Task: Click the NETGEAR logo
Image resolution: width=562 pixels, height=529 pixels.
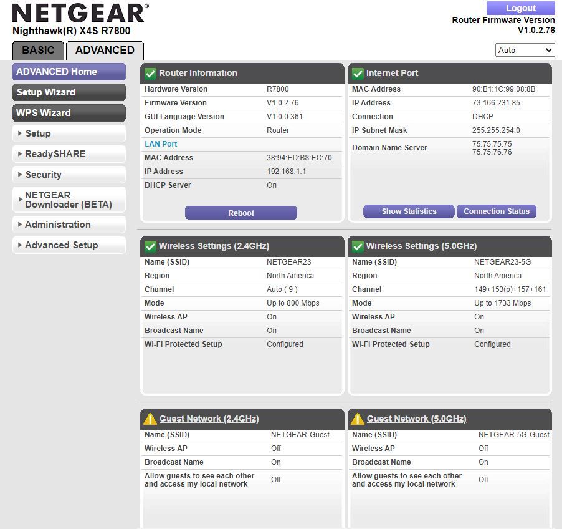Action: click(x=80, y=14)
